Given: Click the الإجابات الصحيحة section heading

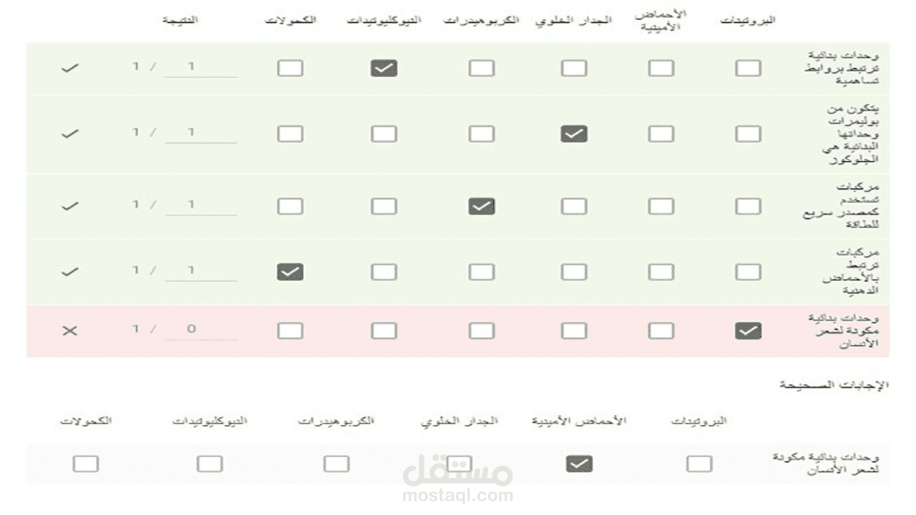Looking at the screenshot, I should click(x=834, y=385).
